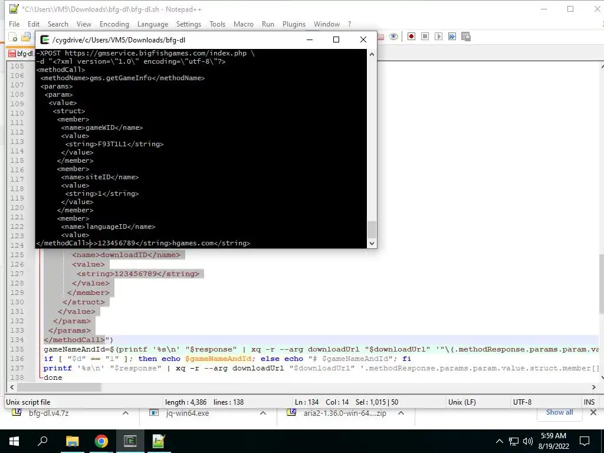Open the View menu
Image resolution: width=604 pixels, height=453 pixels.
[x=84, y=24]
